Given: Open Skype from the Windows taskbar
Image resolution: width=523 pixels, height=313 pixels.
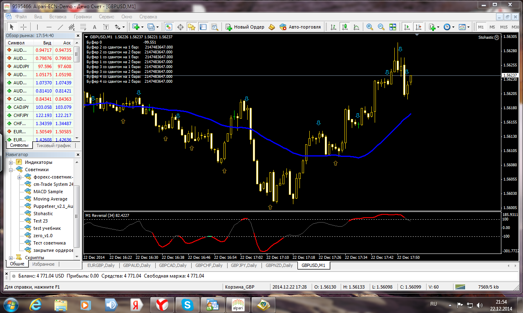Looking at the screenshot, I should (x=188, y=304).
